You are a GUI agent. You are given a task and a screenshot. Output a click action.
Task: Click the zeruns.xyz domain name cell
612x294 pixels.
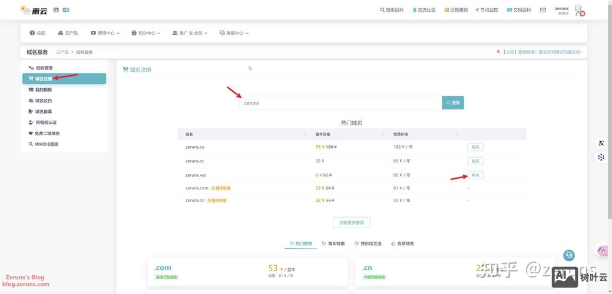pos(196,175)
